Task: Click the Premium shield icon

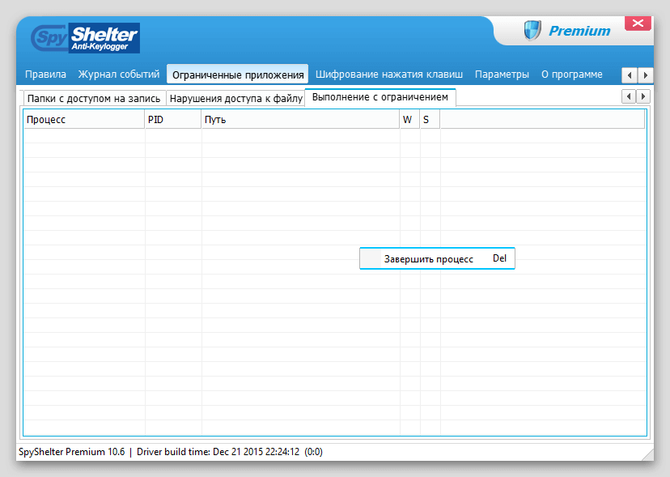Action: point(532,31)
